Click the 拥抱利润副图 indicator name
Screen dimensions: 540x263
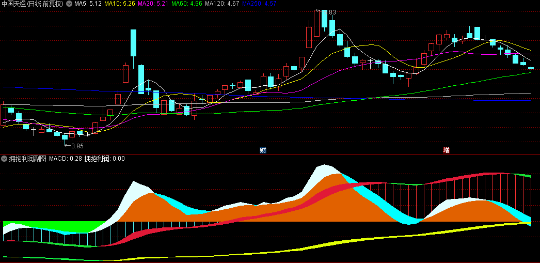27,159
